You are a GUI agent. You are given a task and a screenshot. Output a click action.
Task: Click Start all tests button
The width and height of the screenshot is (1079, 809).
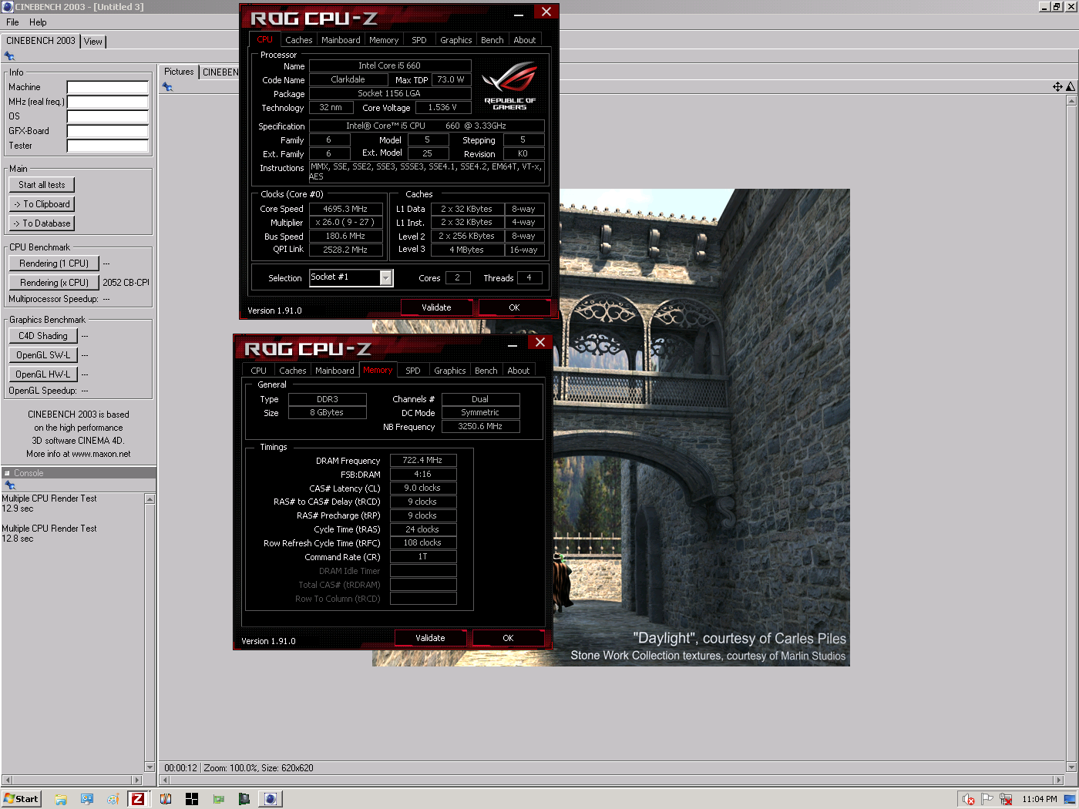(x=42, y=185)
